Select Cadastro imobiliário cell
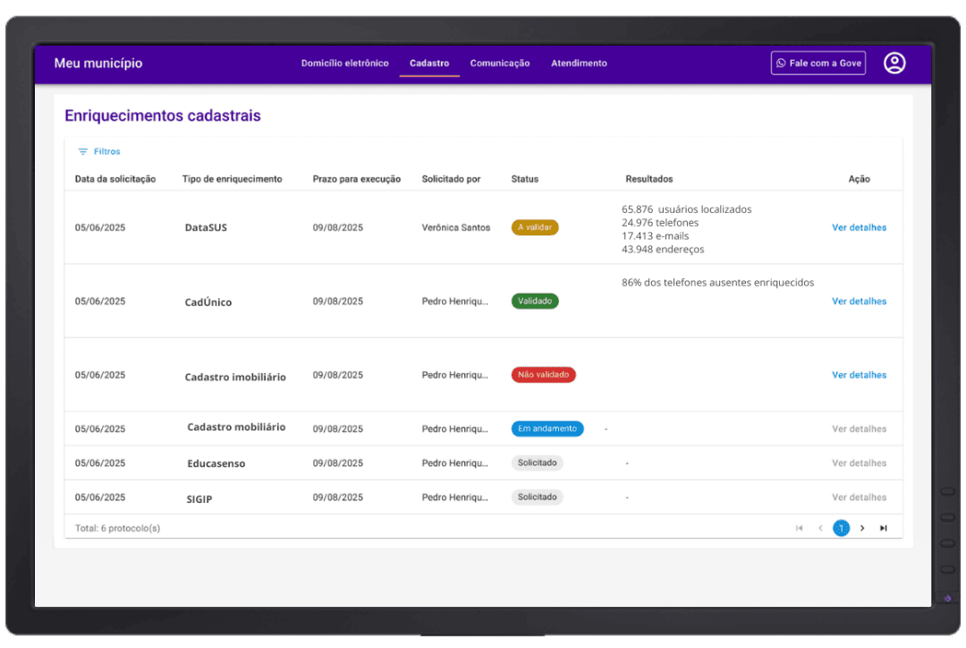The width and height of the screenshot is (966, 648). (235, 377)
